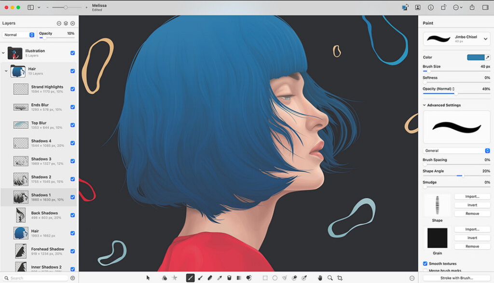
Task: Click Invert for the brush Grain
Action: tap(472, 238)
